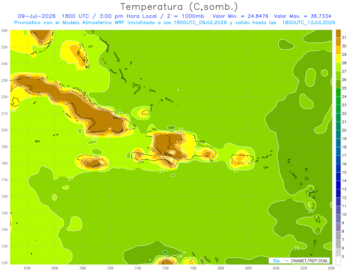This screenshot has height=272, width=352.
Task: Click the legend color swatch between 13 and 14
Action: point(338,185)
